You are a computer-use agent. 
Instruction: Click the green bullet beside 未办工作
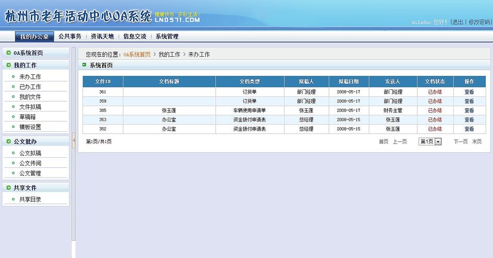[13, 76]
